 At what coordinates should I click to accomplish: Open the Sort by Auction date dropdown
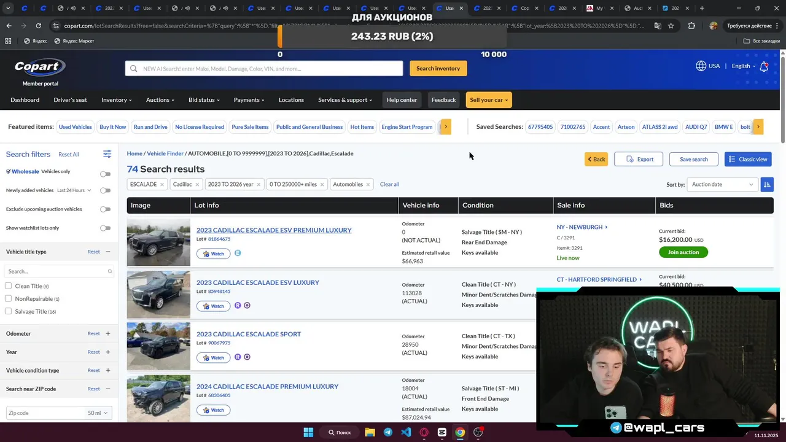[722, 184]
